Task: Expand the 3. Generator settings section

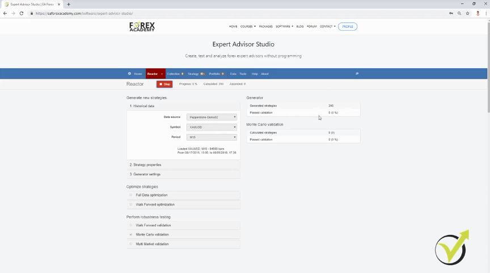Action: (x=183, y=174)
